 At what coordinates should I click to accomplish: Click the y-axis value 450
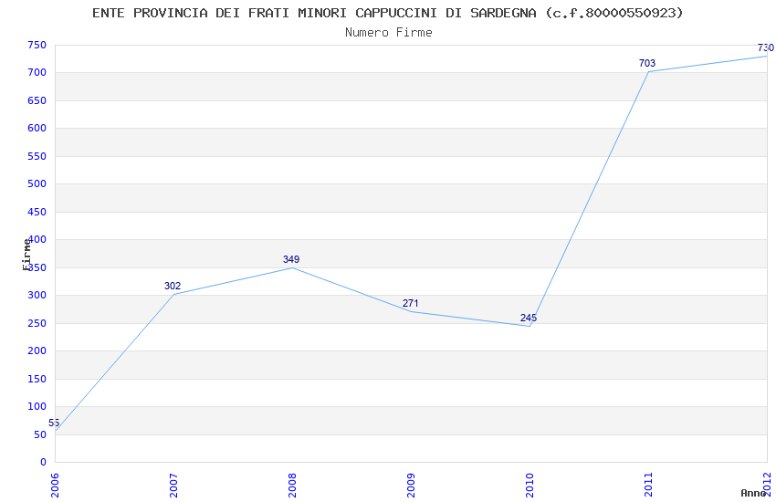point(37,212)
